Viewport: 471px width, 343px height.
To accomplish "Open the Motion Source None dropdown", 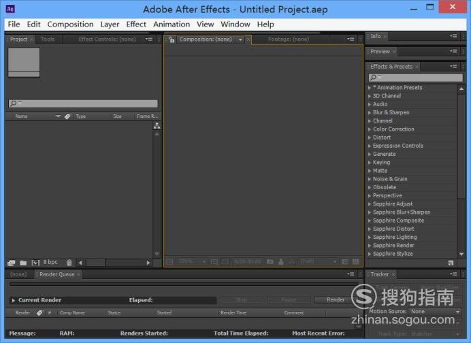I will click(435, 312).
